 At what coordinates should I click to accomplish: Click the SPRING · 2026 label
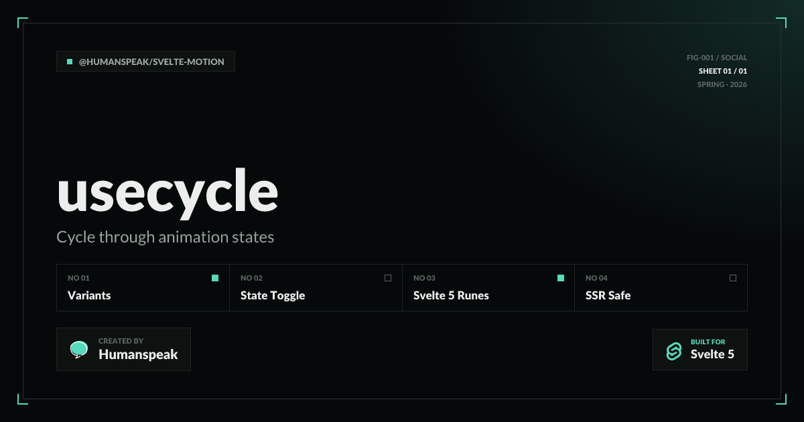(722, 84)
